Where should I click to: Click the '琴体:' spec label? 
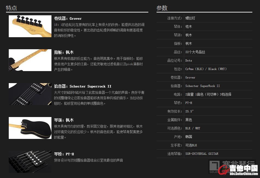[178, 27]
